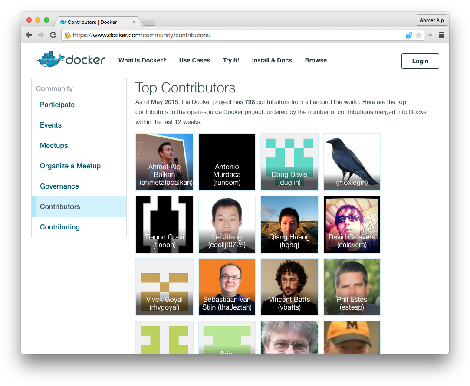The width and height of the screenshot is (470, 386).
Task: Open the Install & Docs menu
Action: pos(272,60)
